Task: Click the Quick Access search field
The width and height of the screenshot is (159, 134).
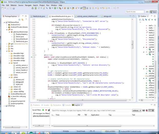Action: (x=135, y=12)
